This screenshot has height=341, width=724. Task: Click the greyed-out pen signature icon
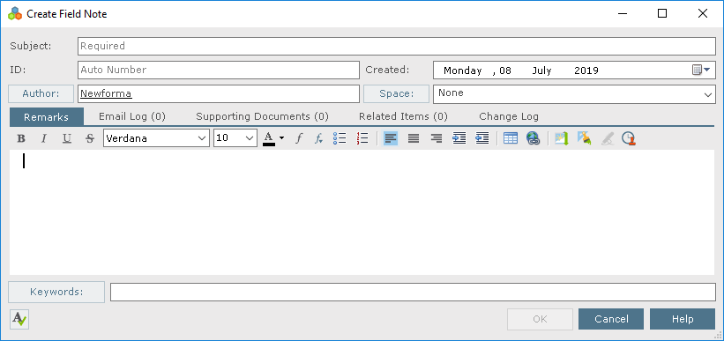pos(608,138)
